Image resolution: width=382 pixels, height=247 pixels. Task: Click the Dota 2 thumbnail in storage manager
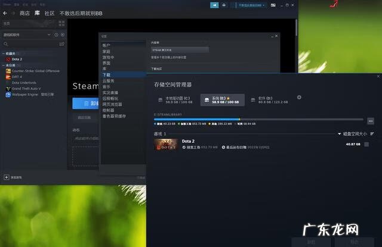click(166, 144)
